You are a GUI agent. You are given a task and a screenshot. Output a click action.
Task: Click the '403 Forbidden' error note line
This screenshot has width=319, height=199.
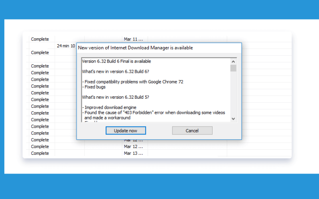(154, 113)
